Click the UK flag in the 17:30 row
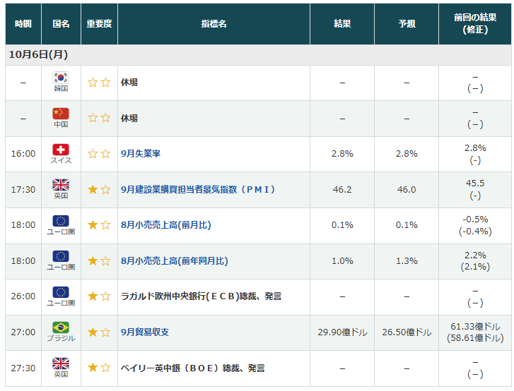The height and width of the screenshot is (391, 514). 61,186
